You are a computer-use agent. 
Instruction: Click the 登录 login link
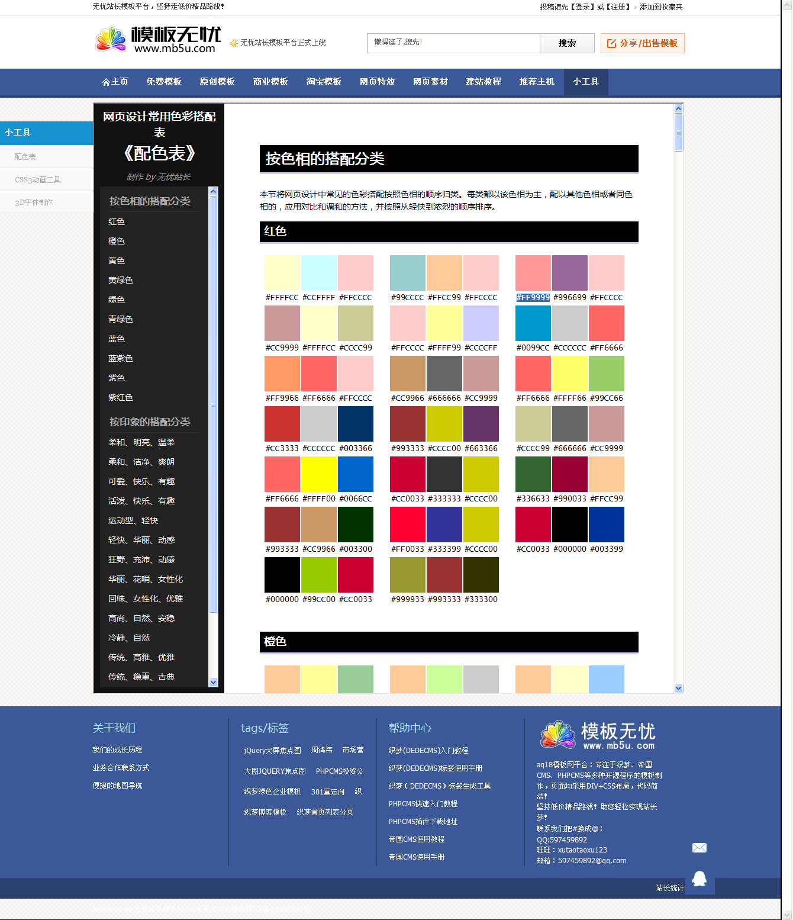click(582, 7)
